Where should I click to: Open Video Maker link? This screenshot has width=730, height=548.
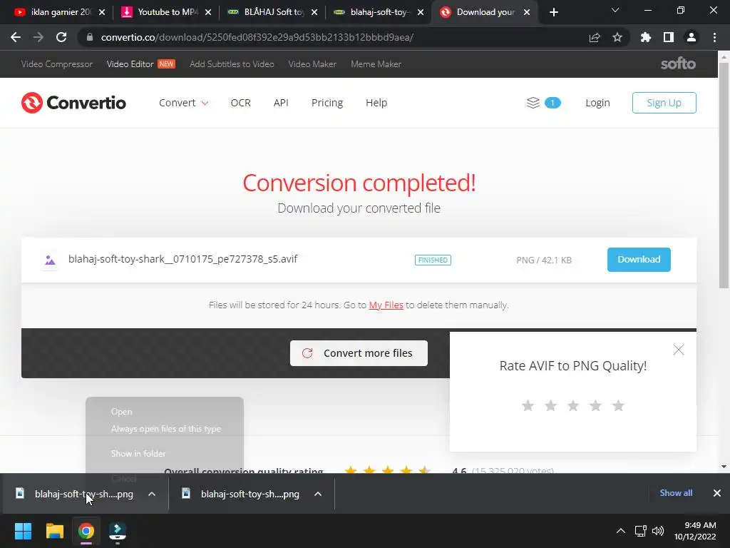click(312, 64)
